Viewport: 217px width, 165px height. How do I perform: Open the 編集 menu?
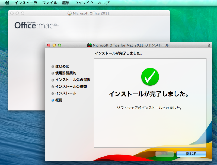(x=66, y=3)
